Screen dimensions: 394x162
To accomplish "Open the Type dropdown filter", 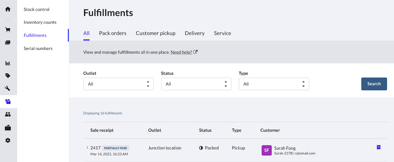I will [x=274, y=84].
